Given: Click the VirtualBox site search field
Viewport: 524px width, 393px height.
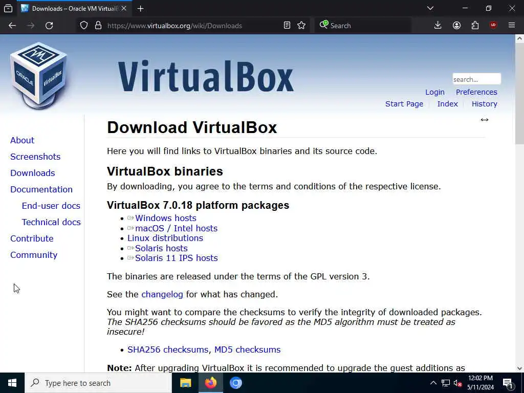Looking at the screenshot, I should [476, 79].
